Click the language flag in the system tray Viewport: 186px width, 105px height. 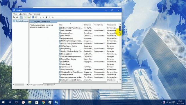(x=164, y=102)
